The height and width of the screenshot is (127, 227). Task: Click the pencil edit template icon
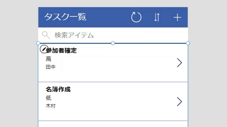point(44,49)
